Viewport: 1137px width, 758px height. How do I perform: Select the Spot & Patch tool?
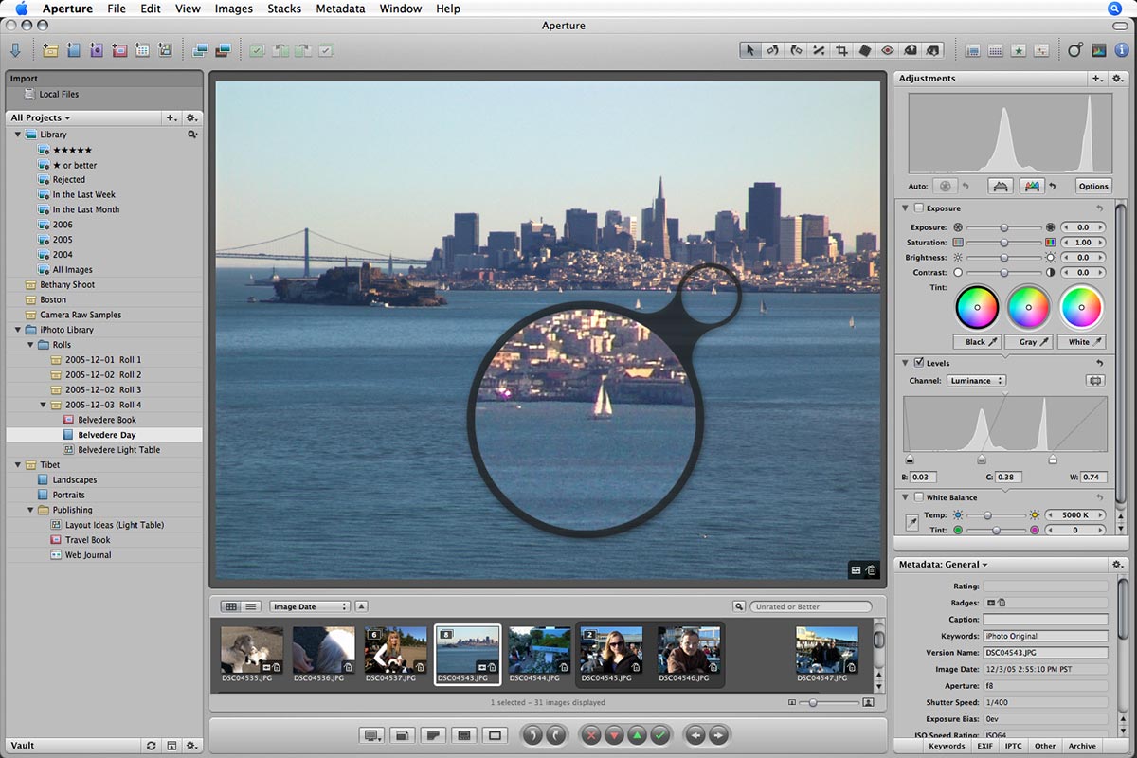(x=864, y=50)
